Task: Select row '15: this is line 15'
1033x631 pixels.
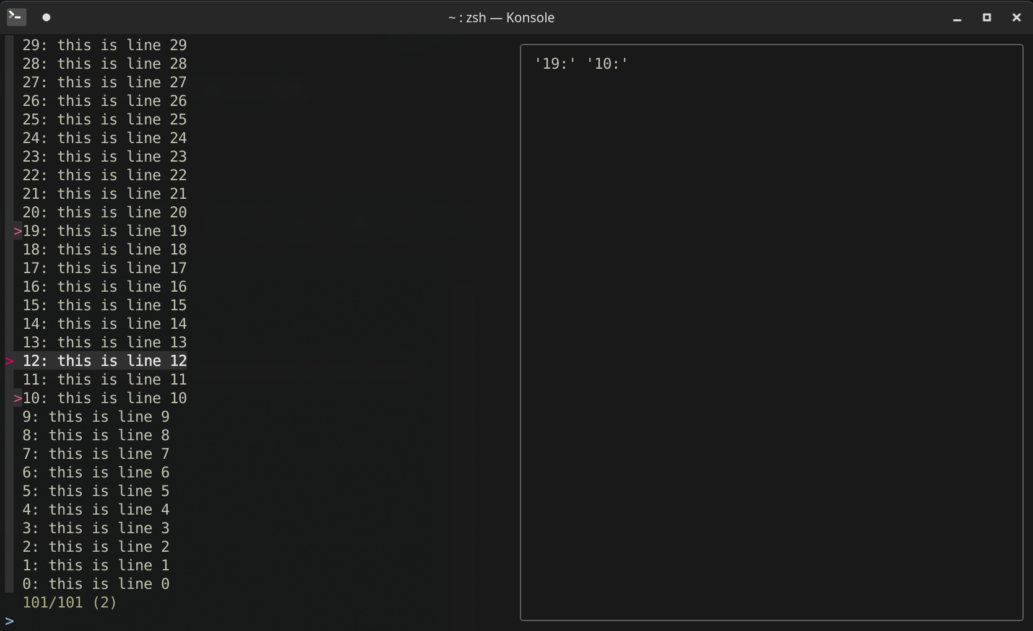Action: 105,305
